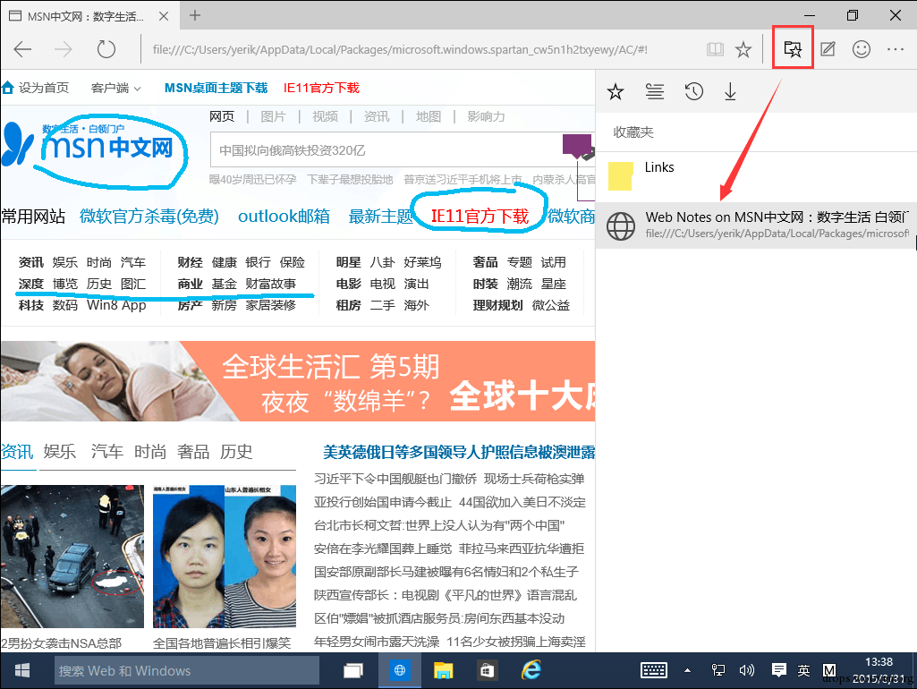Open the 奢品 category link in directory
This screenshot has height=689, width=917.
[x=486, y=262]
